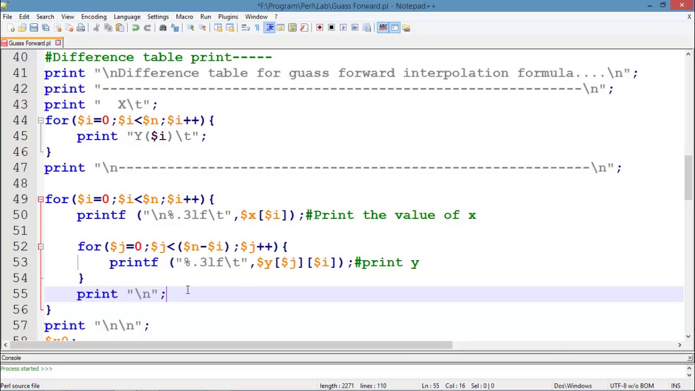
Task: Click the Paste clipboard icon
Action: [x=120, y=28]
